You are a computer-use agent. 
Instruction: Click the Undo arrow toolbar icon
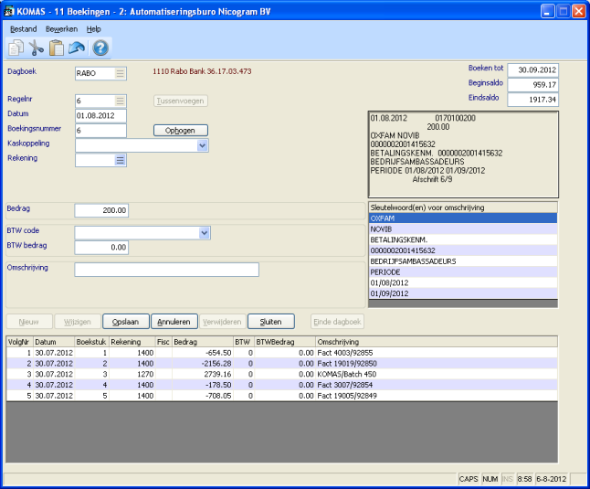point(77,48)
